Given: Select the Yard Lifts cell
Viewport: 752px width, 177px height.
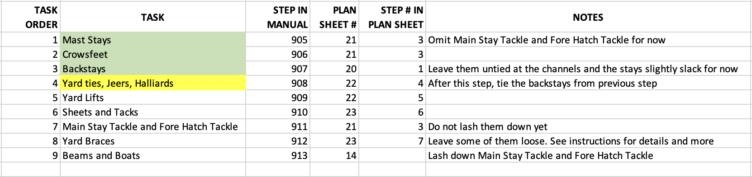Looking at the screenshot, I should click(x=153, y=98).
